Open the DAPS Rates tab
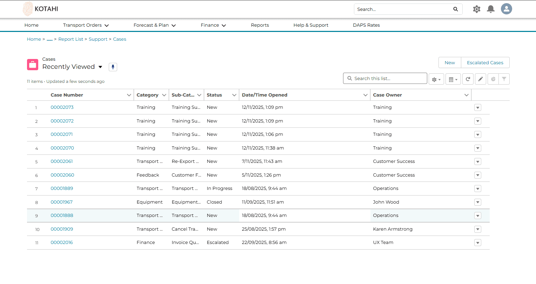This screenshot has height=284, width=536. tap(366, 25)
